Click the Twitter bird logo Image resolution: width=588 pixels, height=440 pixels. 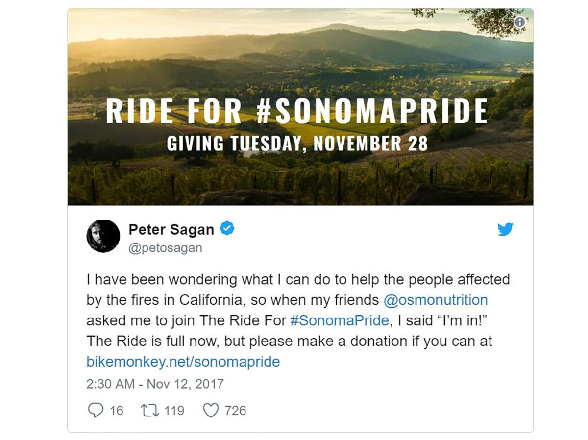505,229
